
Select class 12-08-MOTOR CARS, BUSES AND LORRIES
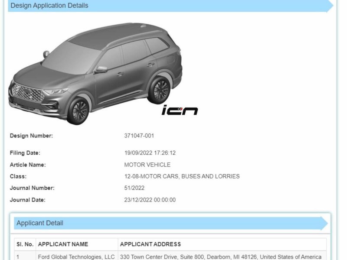point(182,176)
